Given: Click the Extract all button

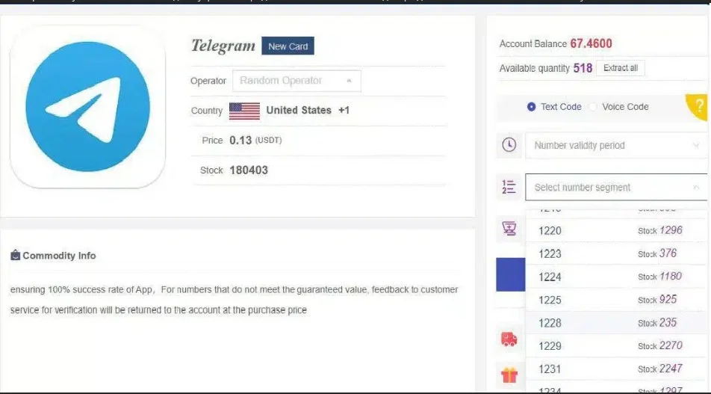Looking at the screenshot, I should (621, 68).
